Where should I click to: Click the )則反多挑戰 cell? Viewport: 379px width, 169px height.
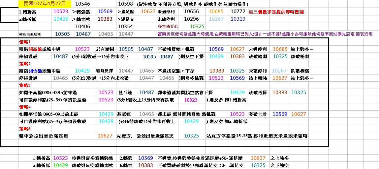coord(192,78)
